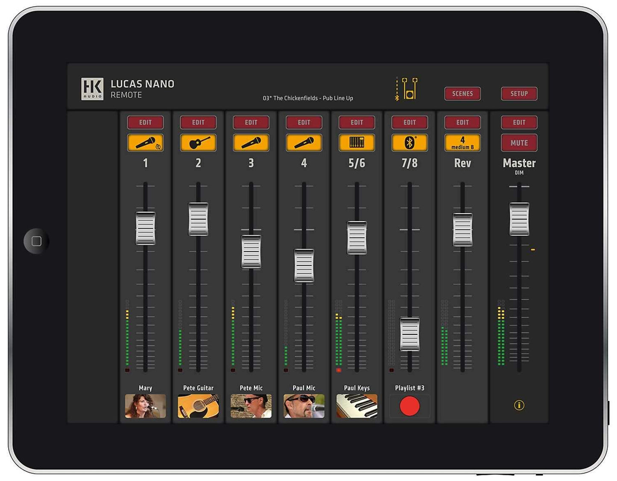Click the HK Audio logo
This screenshot has height=481, width=617.
point(92,89)
